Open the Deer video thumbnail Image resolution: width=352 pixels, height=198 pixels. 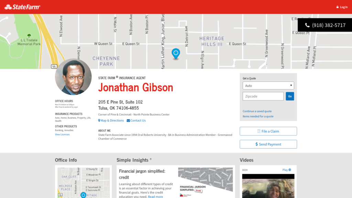268,186
